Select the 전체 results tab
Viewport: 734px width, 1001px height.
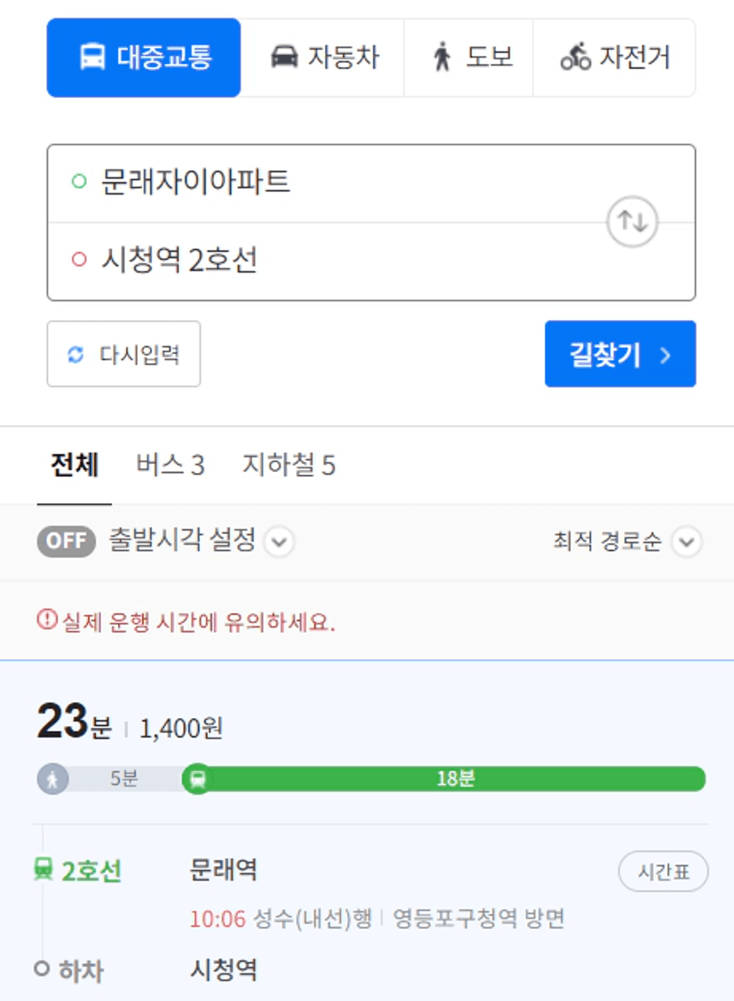pos(75,465)
